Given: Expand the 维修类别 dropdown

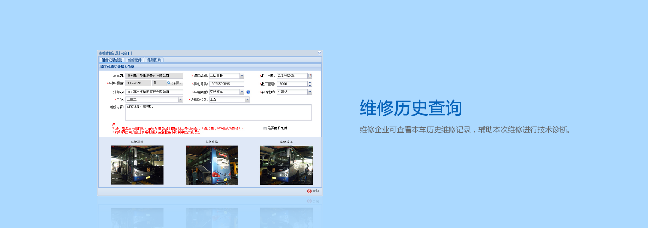Looking at the screenshot, I should tap(242, 75).
